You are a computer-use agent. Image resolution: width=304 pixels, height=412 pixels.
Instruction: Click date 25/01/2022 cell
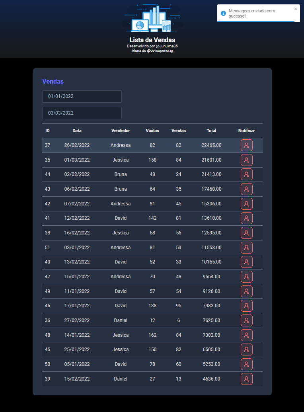(x=77, y=350)
